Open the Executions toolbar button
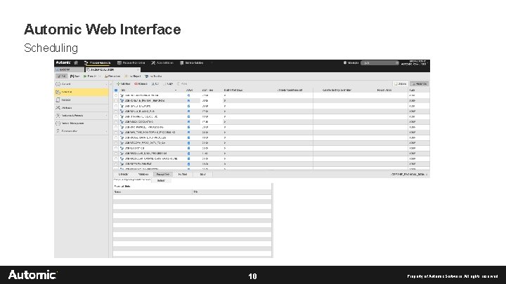The height and width of the screenshot is (284, 506). (x=112, y=76)
